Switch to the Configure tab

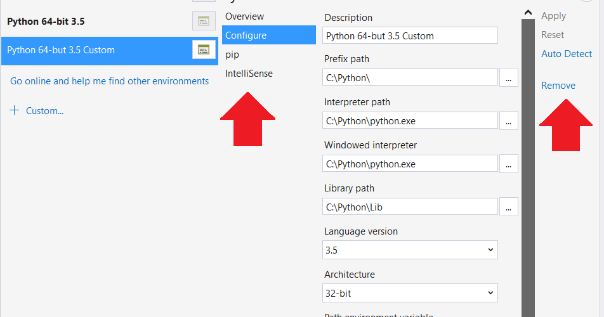tap(269, 35)
